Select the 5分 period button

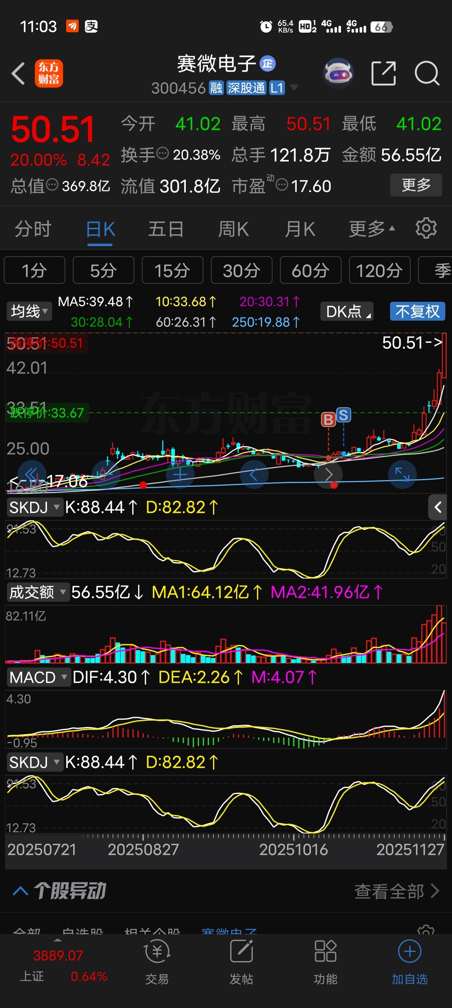point(103,270)
